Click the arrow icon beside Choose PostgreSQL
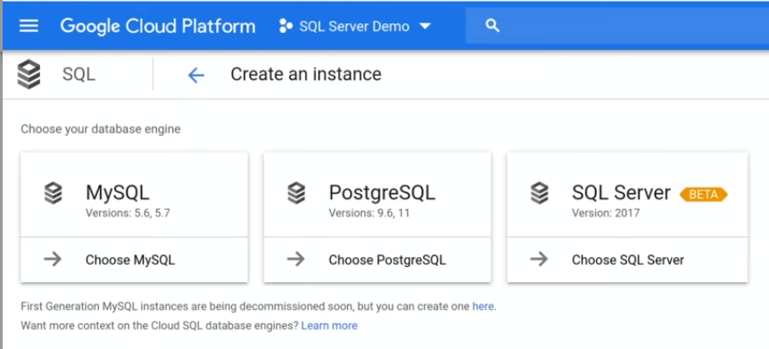 coord(296,259)
